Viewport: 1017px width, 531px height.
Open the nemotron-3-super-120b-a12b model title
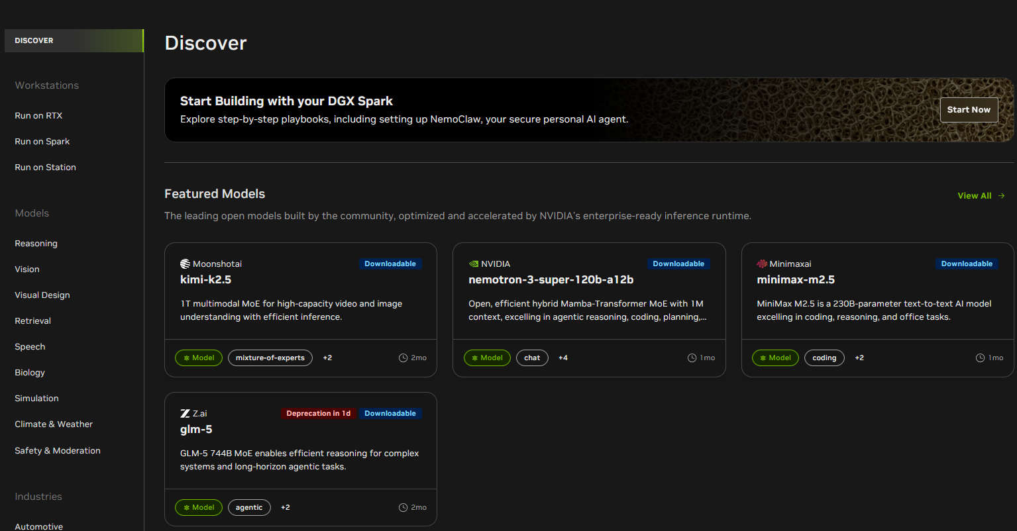pyautogui.click(x=551, y=280)
